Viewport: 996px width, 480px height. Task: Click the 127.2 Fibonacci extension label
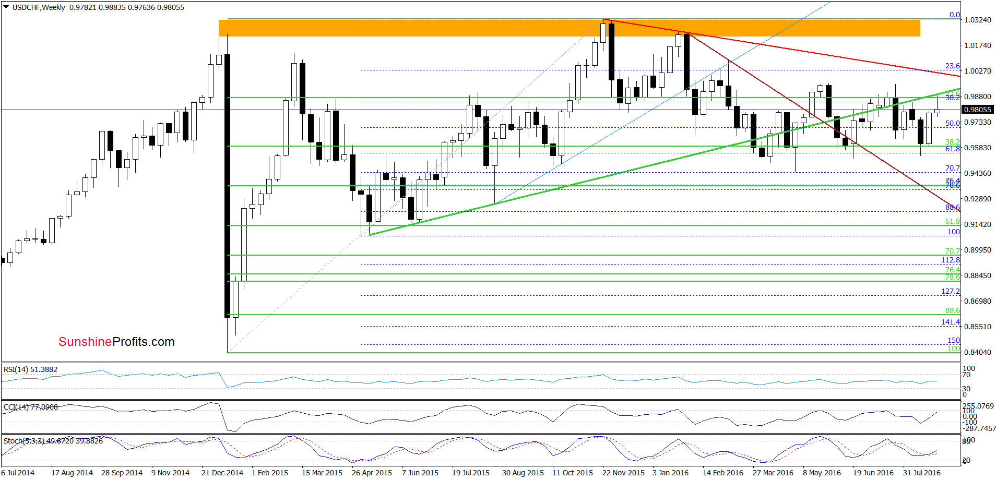pos(950,291)
